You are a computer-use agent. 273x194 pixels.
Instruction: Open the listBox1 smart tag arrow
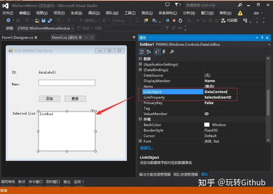(92, 111)
